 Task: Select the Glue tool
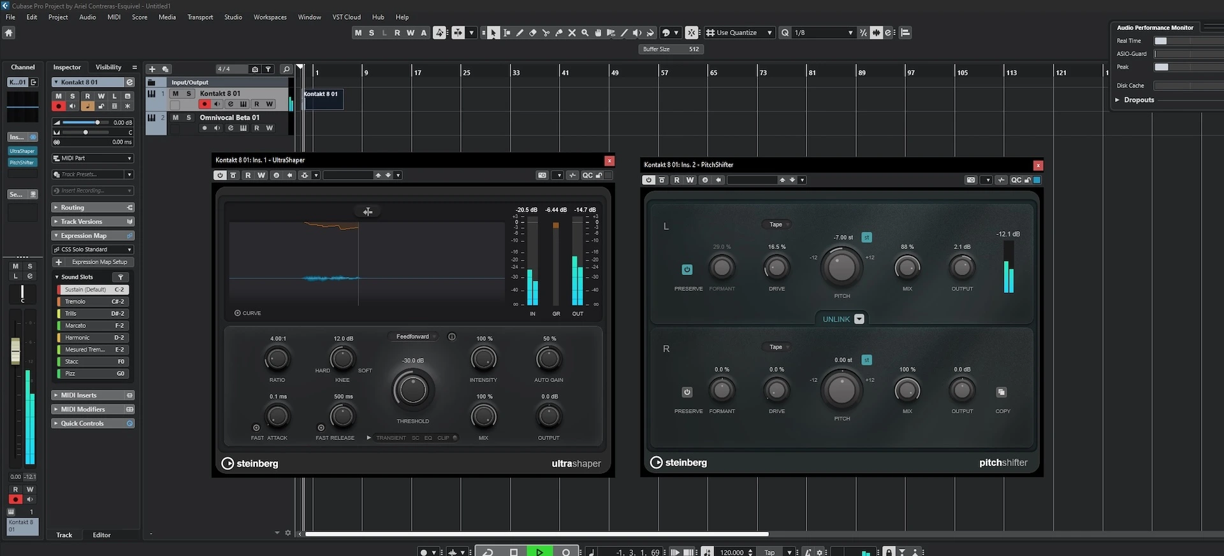559,33
